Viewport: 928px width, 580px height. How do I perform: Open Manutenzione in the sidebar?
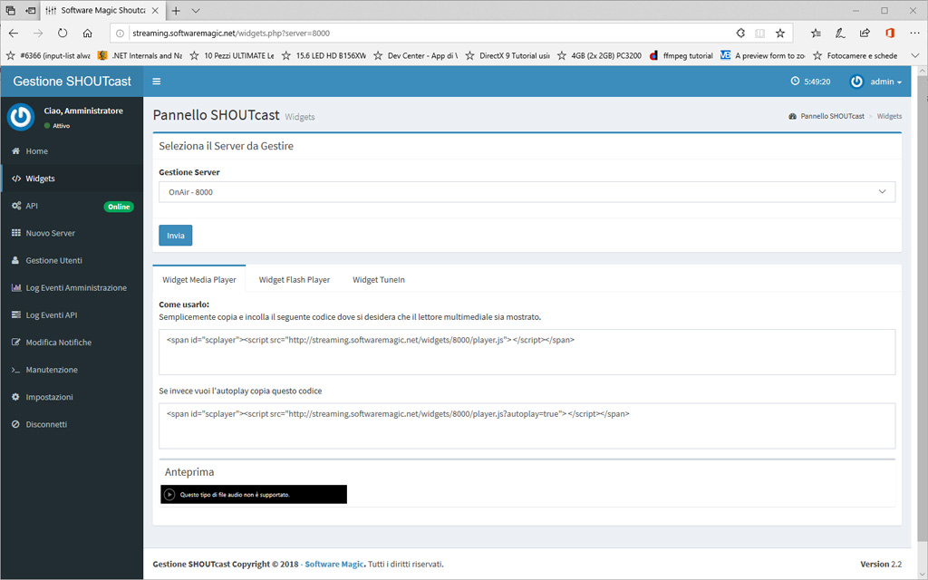coord(72,370)
